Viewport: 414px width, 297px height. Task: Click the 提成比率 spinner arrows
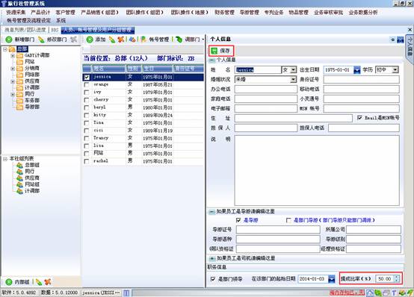tap(396, 279)
